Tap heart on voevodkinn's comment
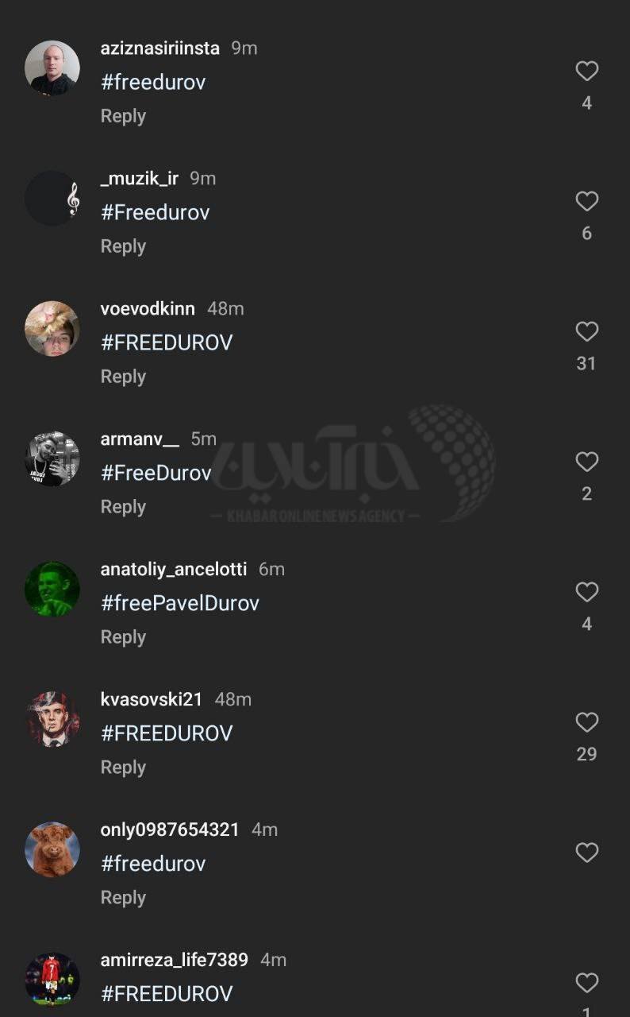This screenshot has width=630, height=1017. (586, 332)
